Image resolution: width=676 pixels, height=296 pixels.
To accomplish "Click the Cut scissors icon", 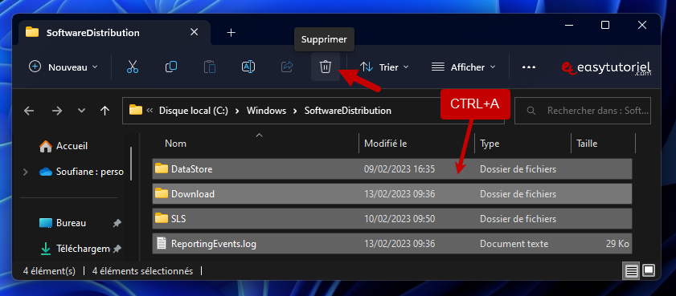I will 133,67.
